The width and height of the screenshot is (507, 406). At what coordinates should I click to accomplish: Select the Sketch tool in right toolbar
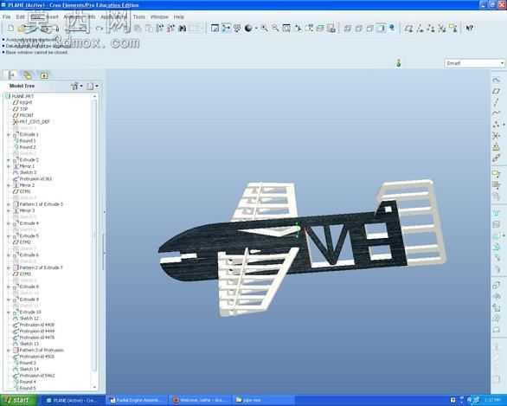tap(496, 80)
